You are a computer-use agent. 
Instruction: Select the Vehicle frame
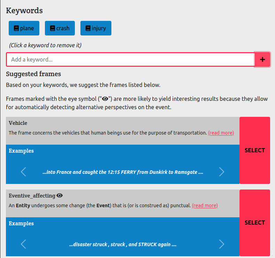(255, 150)
